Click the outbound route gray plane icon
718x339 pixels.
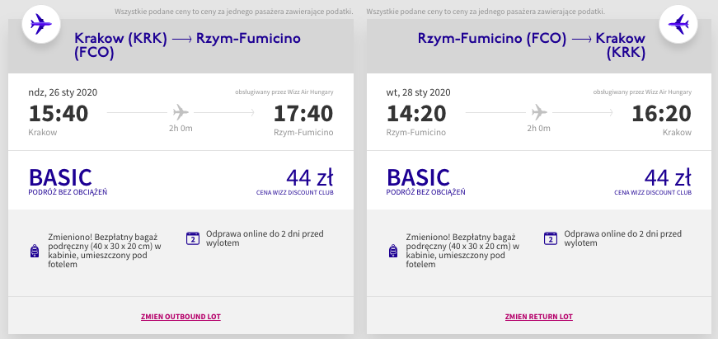coord(180,112)
